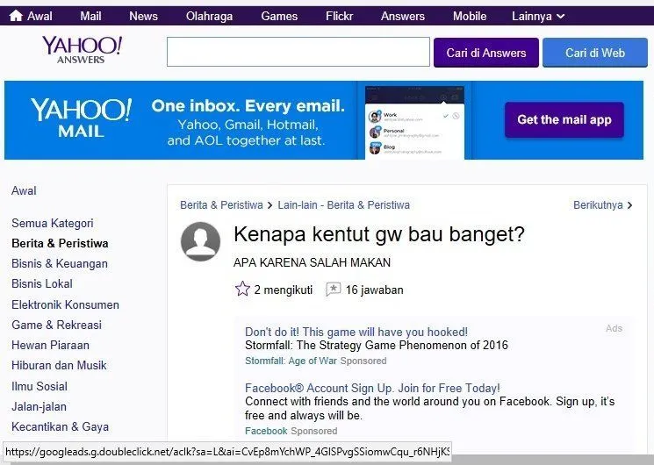Select Awal in the left sidebar
This screenshot has width=654, height=465.
tap(24, 190)
